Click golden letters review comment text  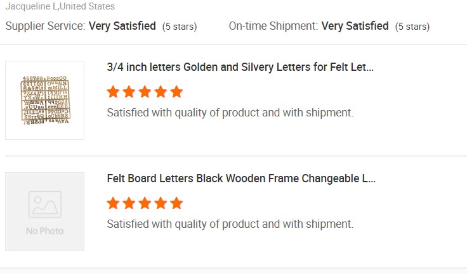coord(230,113)
